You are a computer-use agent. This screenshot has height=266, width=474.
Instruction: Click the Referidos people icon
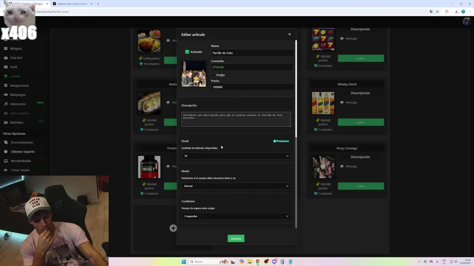pyautogui.click(x=6, y=122)
